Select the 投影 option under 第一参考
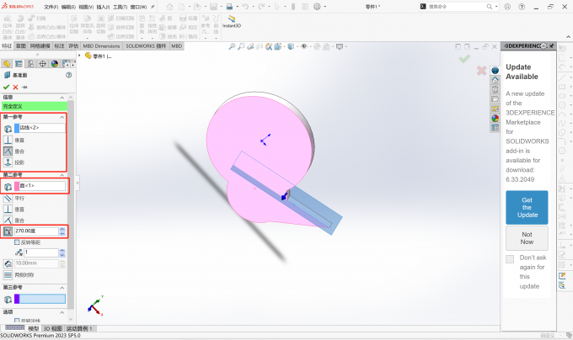Screen dimensions: 573x340 coord(8,162)
